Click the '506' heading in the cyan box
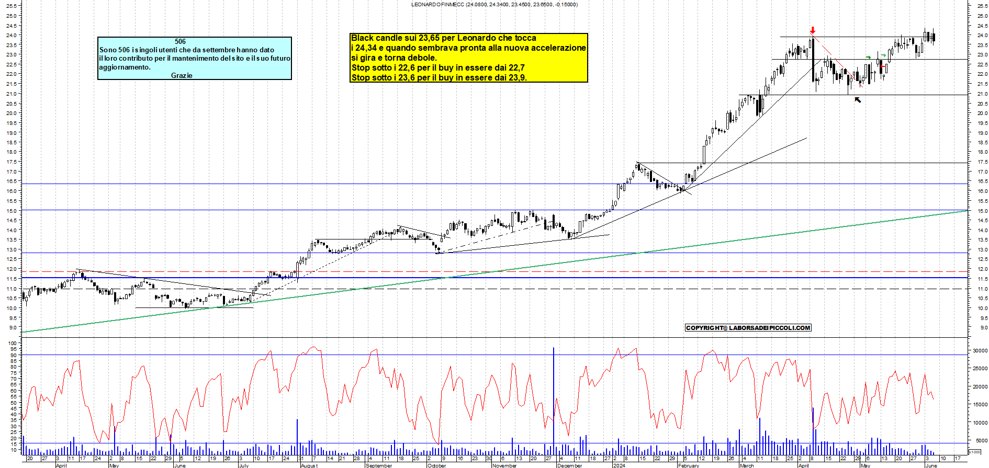 pyautogui.click(x=180, y=41)
